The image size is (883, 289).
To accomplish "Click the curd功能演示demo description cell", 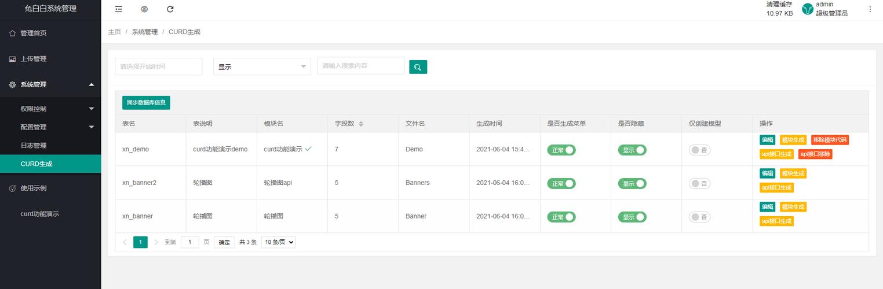I will [x=220, y=149].
